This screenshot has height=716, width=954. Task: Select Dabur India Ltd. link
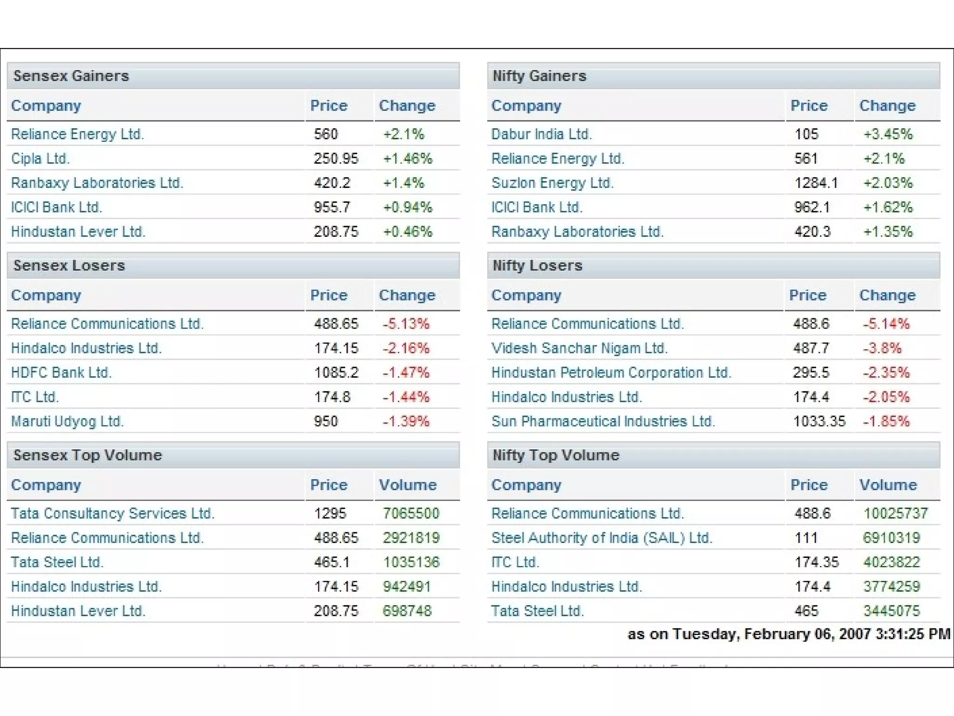pyautogui.click(x=541, y=134)
